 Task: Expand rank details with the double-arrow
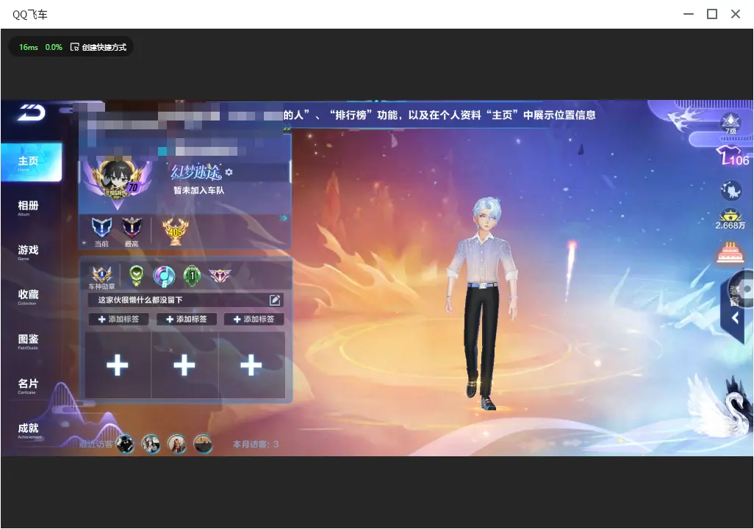(283, 218)
